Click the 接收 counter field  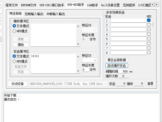click(139, 84)
